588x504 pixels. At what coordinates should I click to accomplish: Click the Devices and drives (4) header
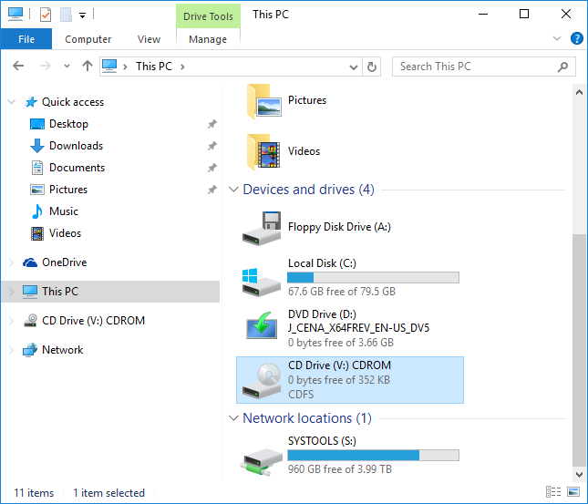(x=308, y=190)
